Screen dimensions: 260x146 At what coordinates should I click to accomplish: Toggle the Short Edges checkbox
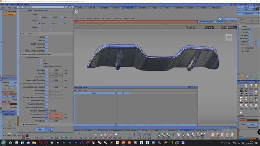pos(46,70)
